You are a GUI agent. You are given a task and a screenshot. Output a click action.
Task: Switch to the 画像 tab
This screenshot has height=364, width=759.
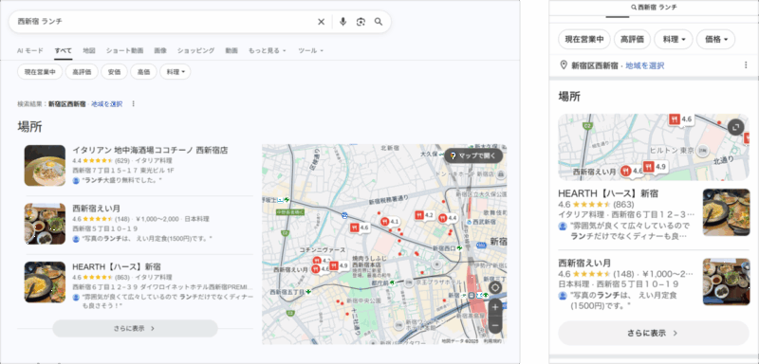[160, 50]
